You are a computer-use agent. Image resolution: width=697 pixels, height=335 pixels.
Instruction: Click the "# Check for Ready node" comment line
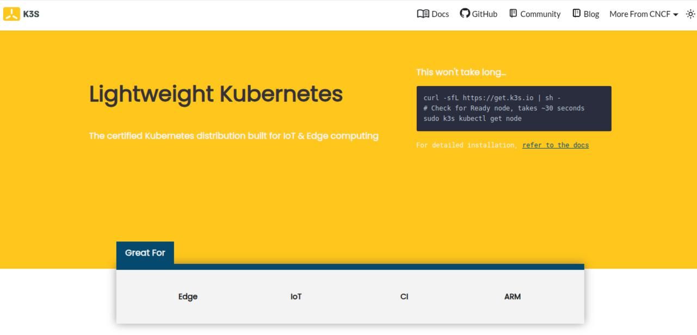click(504, 108)
